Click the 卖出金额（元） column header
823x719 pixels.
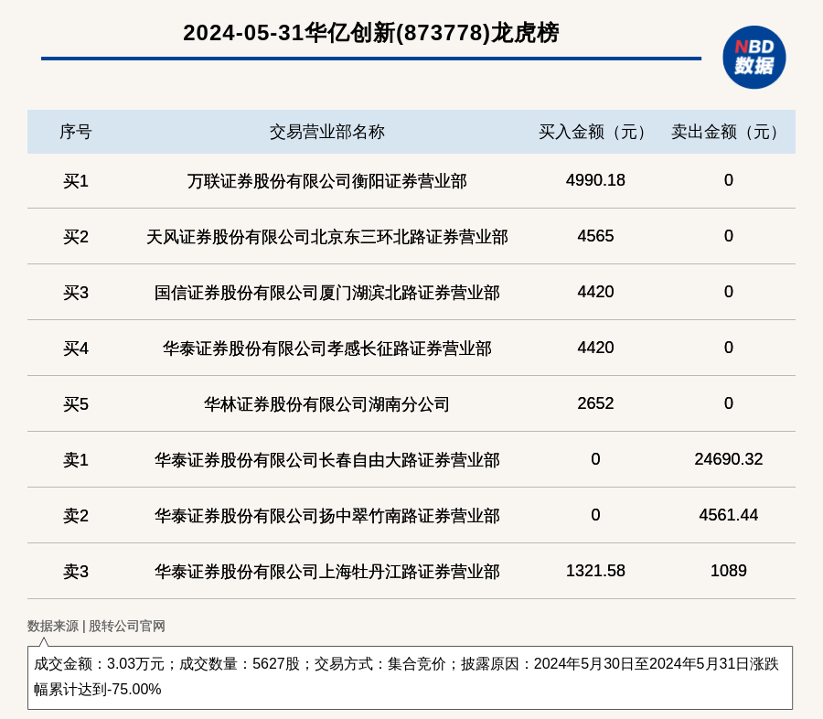point(729,132)
